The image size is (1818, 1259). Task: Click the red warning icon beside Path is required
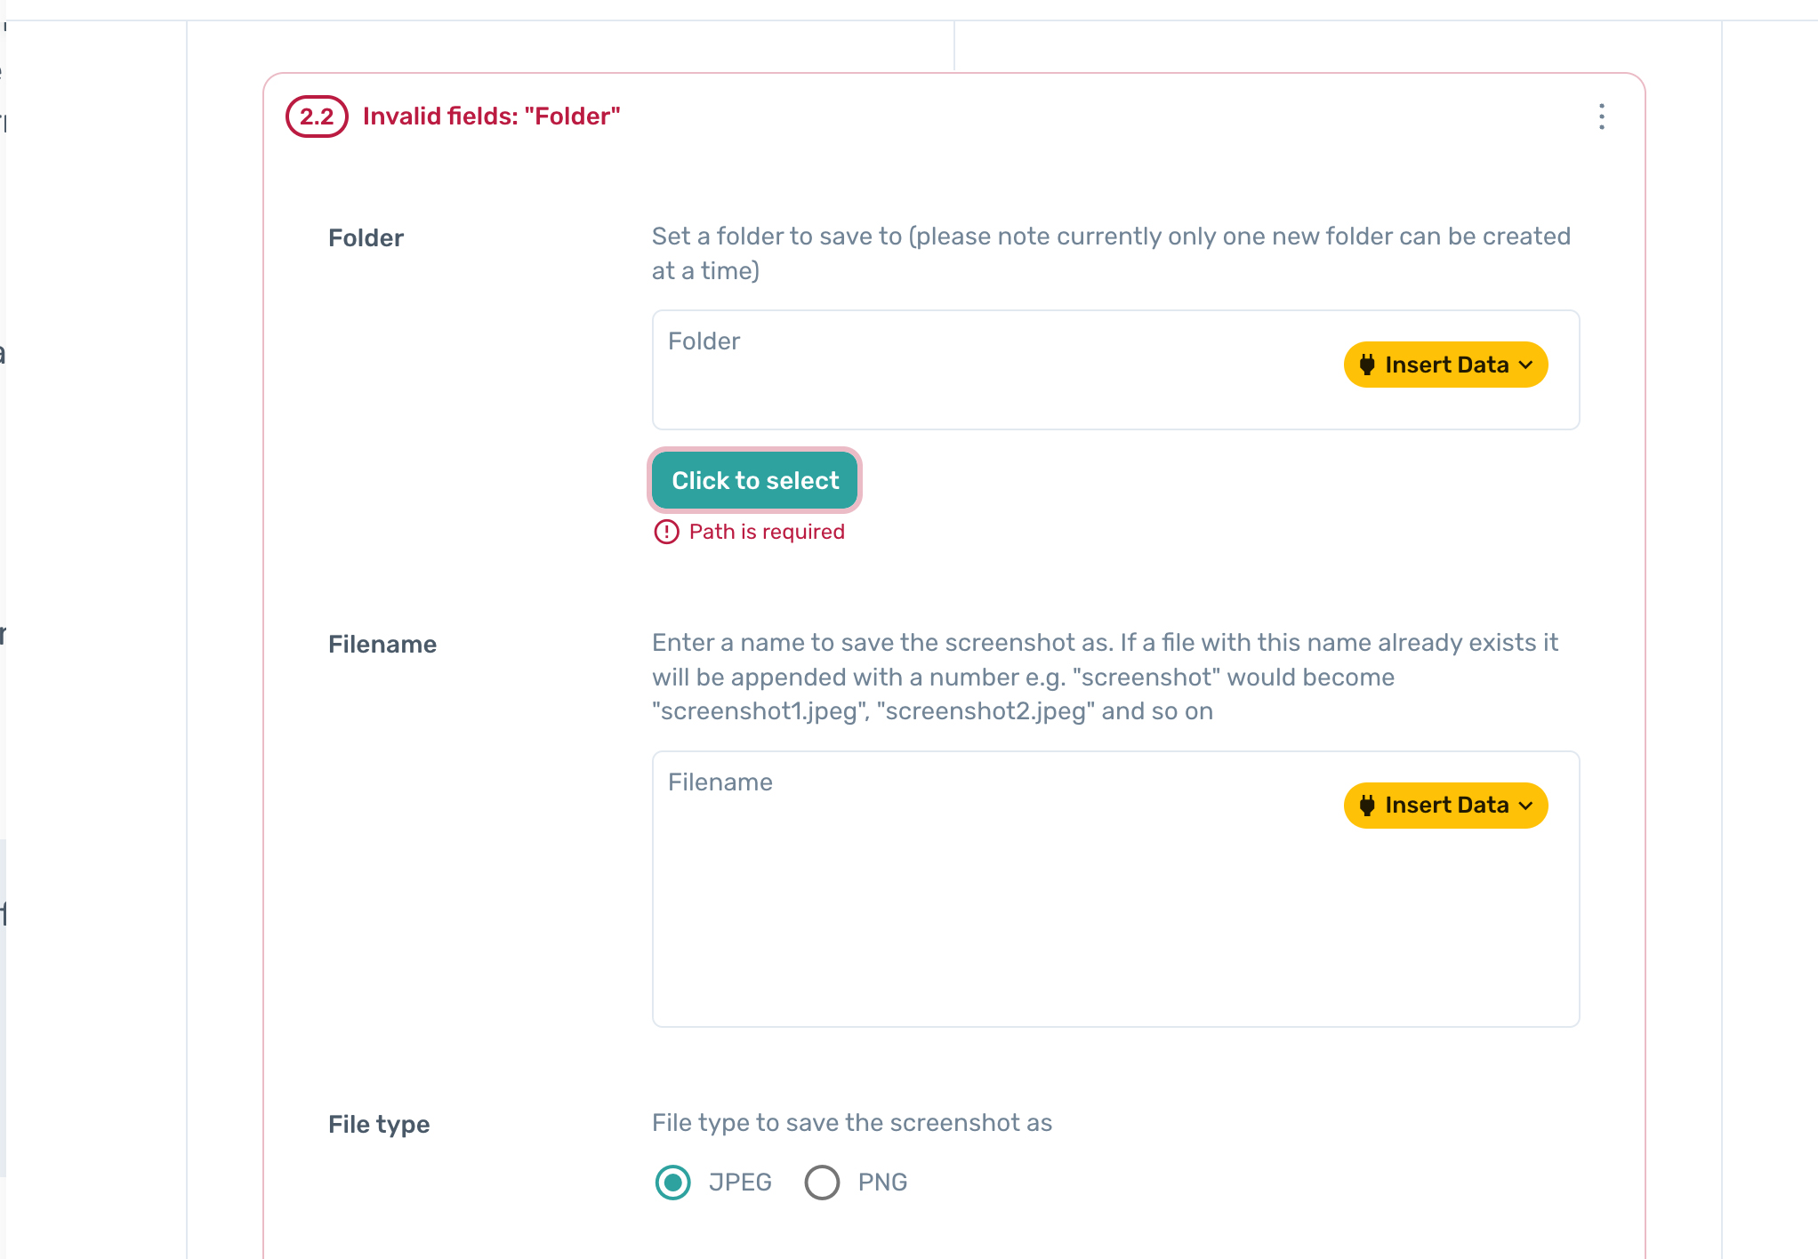pos(666,532)
